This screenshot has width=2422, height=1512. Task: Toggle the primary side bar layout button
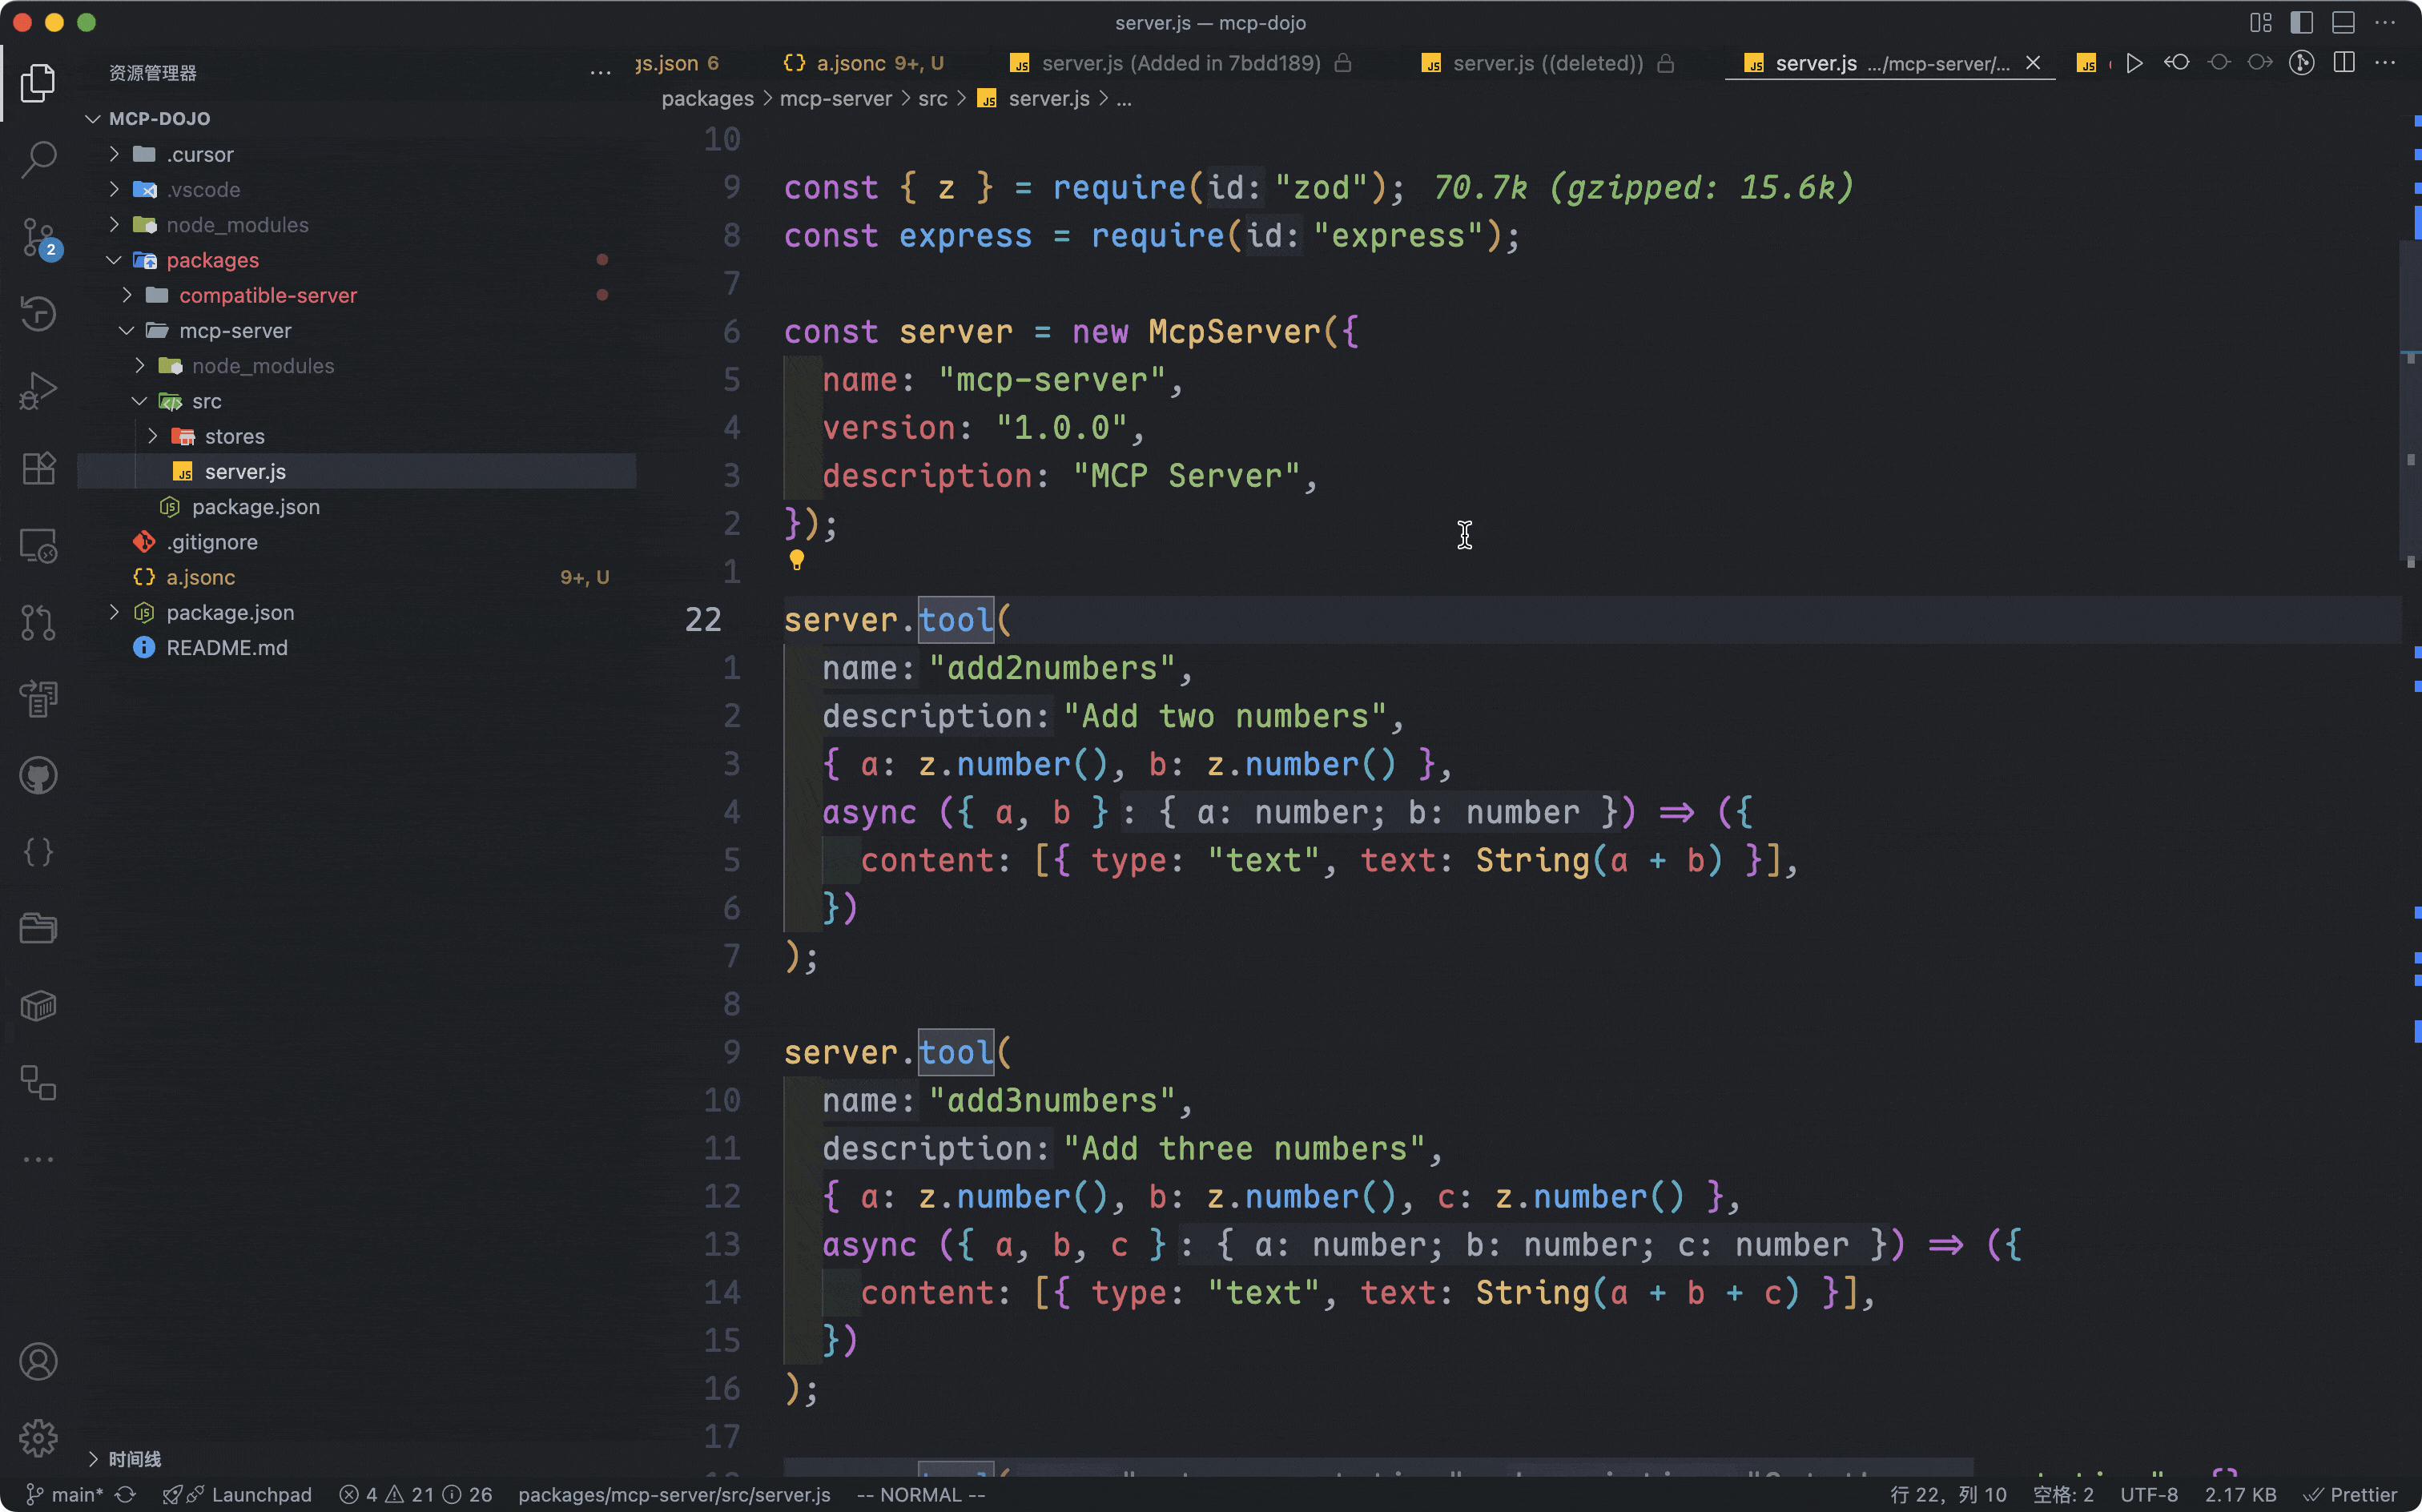(x=2301, y=22)
